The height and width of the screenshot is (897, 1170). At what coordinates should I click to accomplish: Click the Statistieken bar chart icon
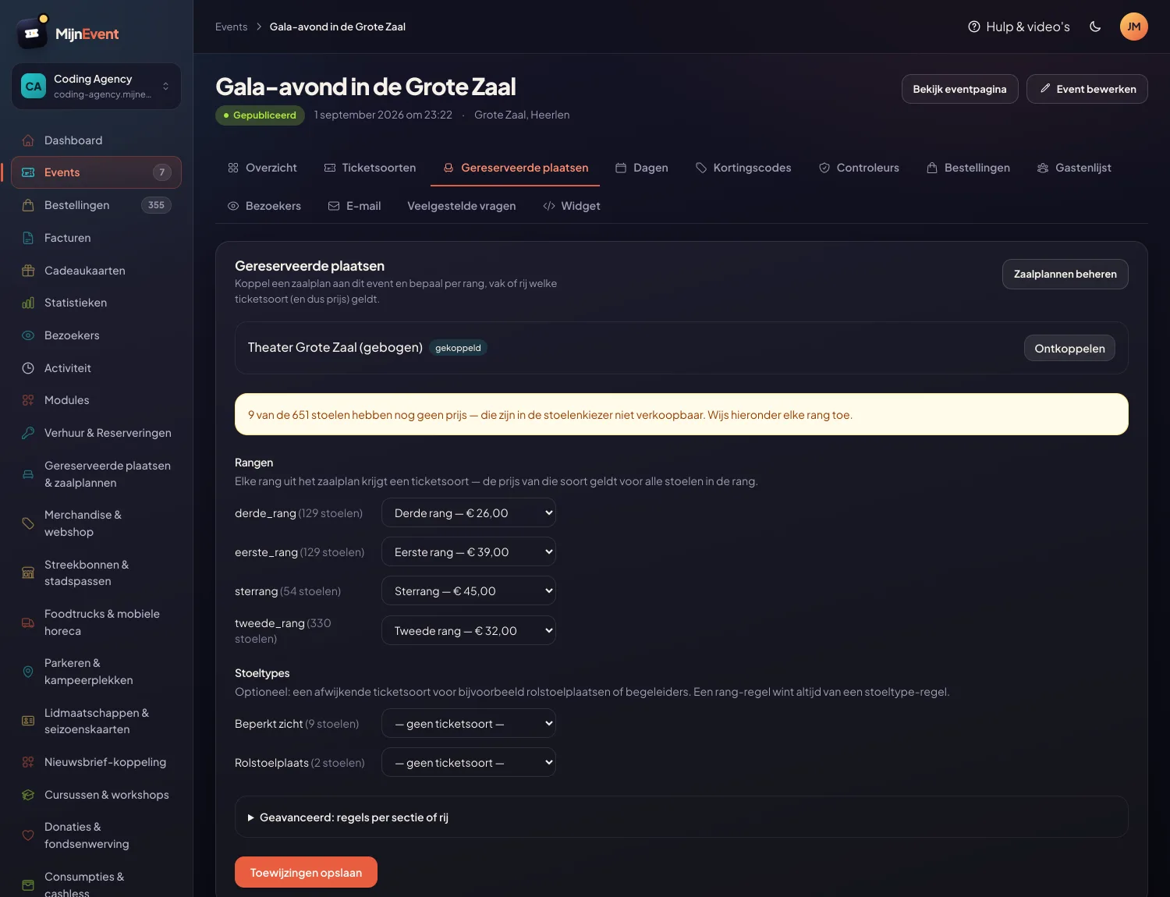pos(28,303)
